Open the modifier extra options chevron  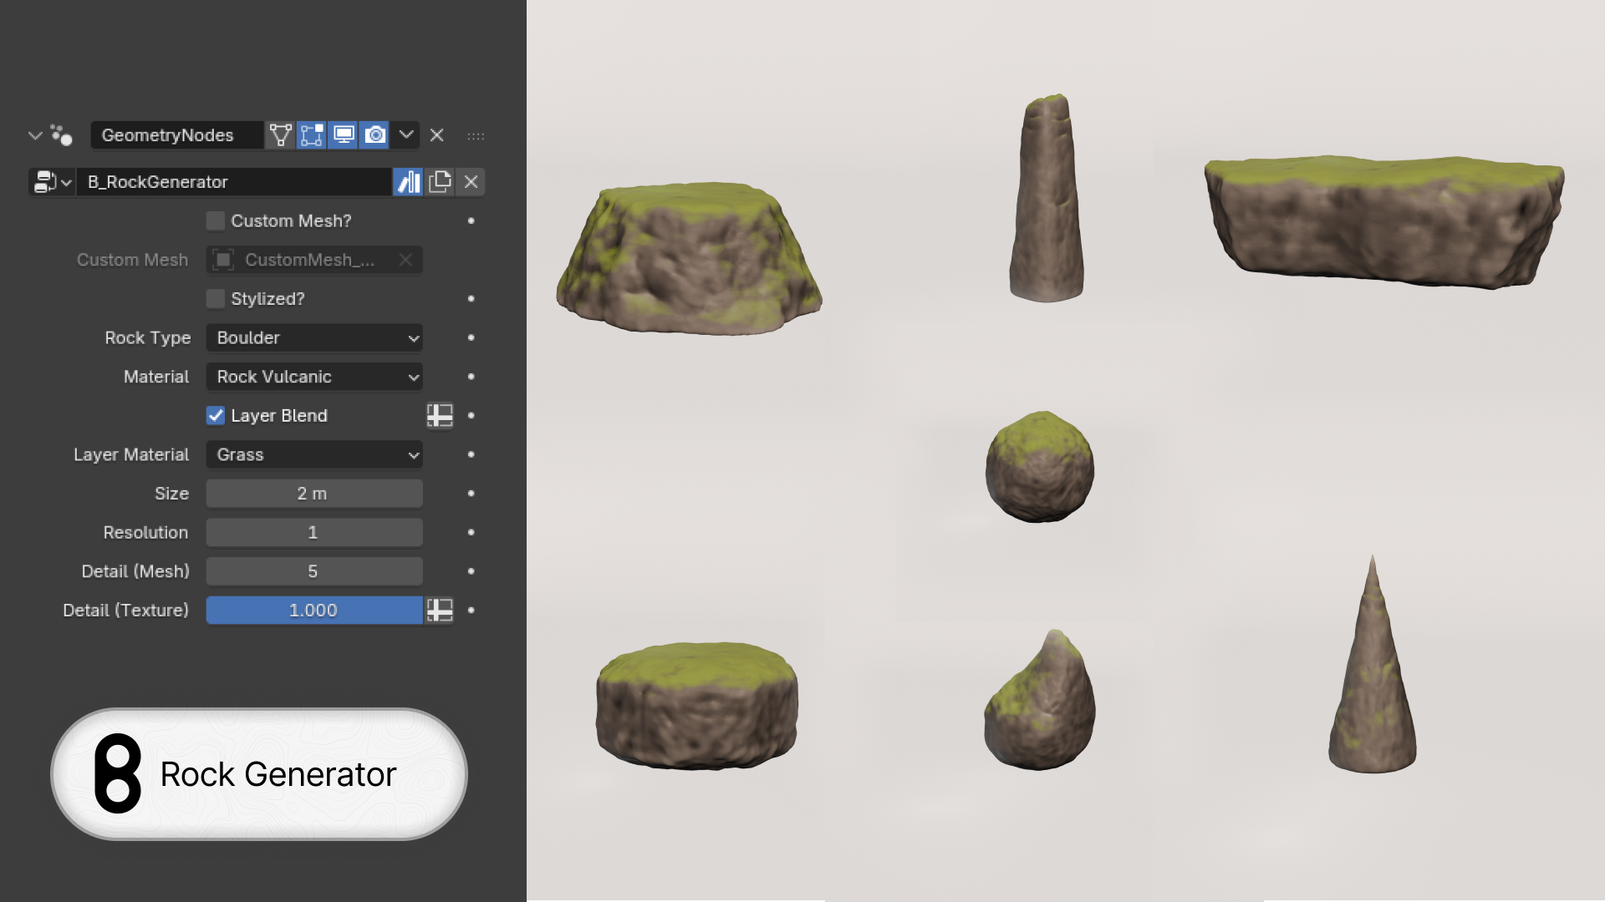[x=406, y=135]
